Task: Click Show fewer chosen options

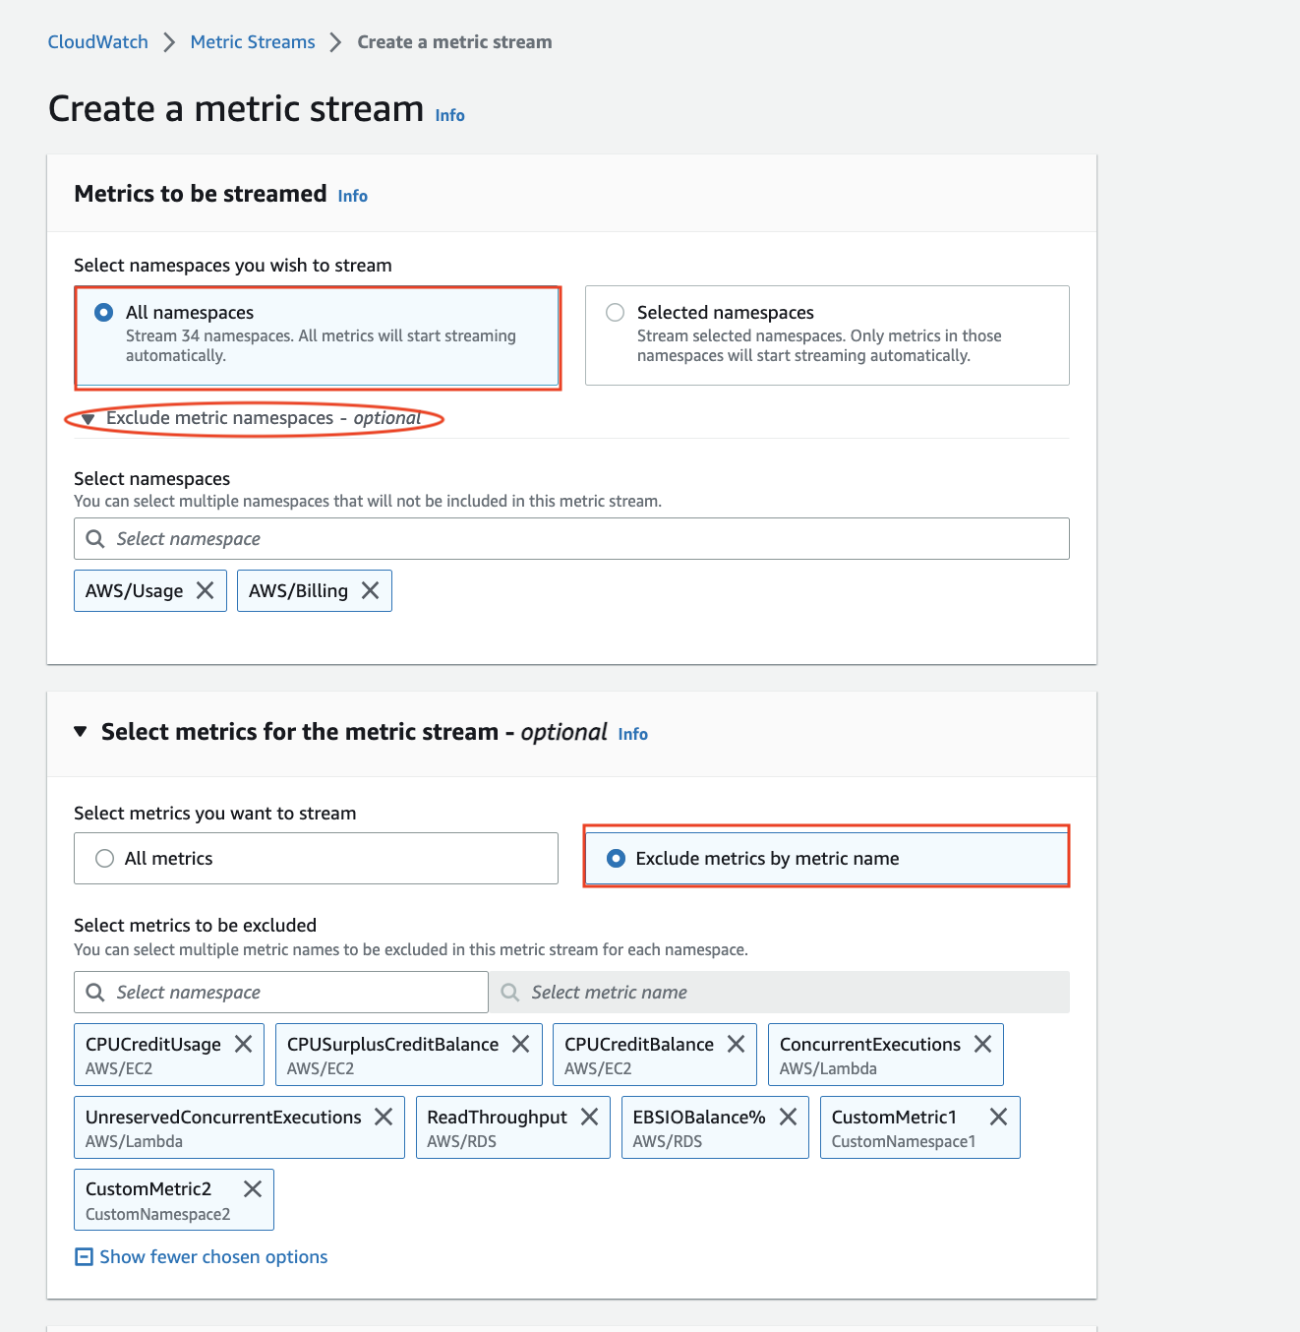Action: tap(213, 1256)
